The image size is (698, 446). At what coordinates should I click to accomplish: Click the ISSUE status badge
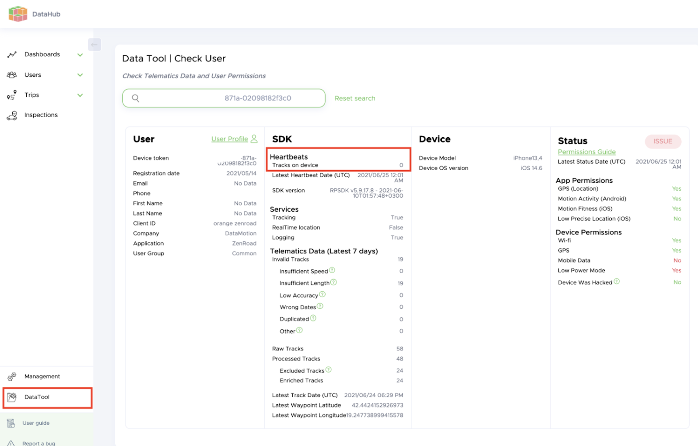663,141
